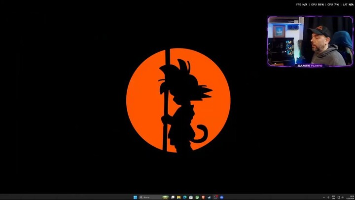The height and width of the screenshot is (200, 355).
Task: Launch the Xbox app from the taskbar
Action: point(197,197)
